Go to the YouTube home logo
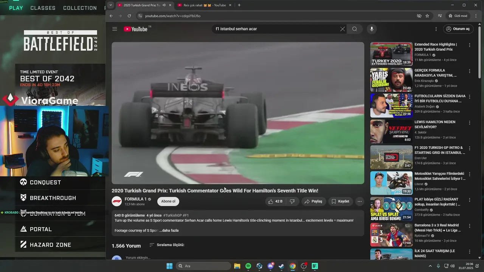This screenshot has height=272, width=484. 135,29
